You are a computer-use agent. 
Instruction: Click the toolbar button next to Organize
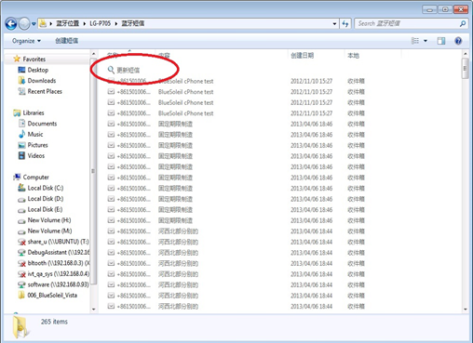tap(67, 41)
